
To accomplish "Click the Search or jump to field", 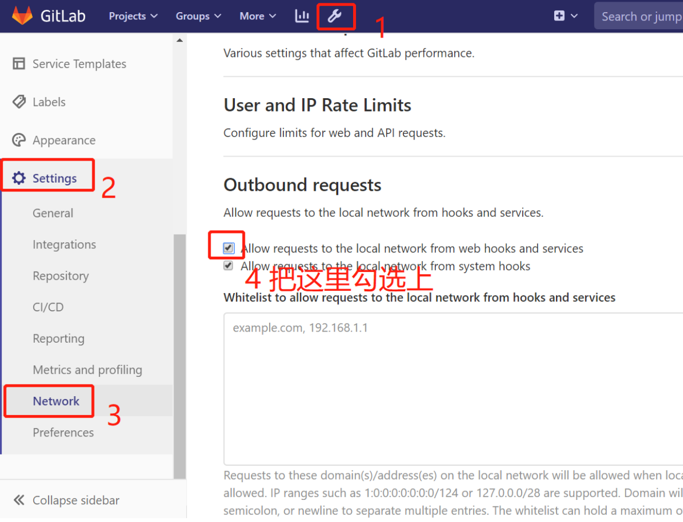I will (x=638, y=16).
